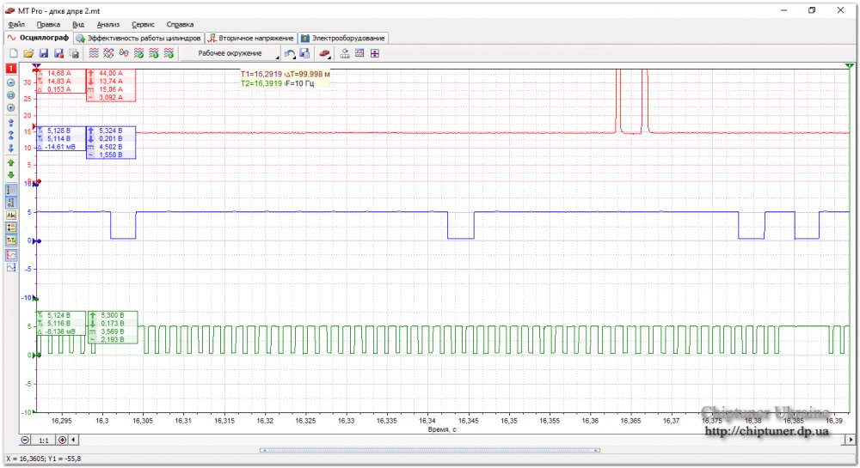Click the blue channel zero-level marker

pyautogui.click(x=37, y=240)
